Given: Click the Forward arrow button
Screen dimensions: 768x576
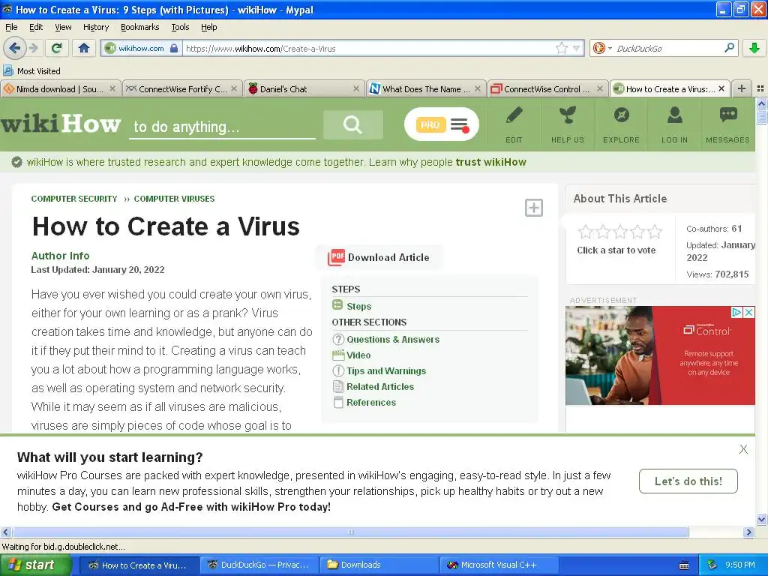Looking at the screenshot, I should pos(33,48).
